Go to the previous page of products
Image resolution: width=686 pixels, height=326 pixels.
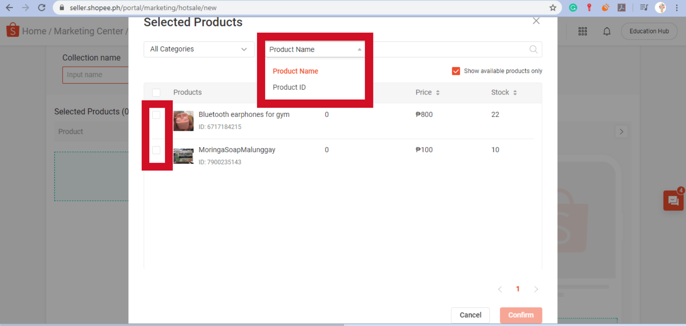(500, 289)
